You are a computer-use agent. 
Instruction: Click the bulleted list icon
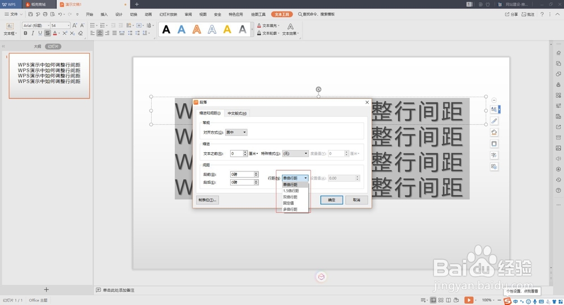92,25
